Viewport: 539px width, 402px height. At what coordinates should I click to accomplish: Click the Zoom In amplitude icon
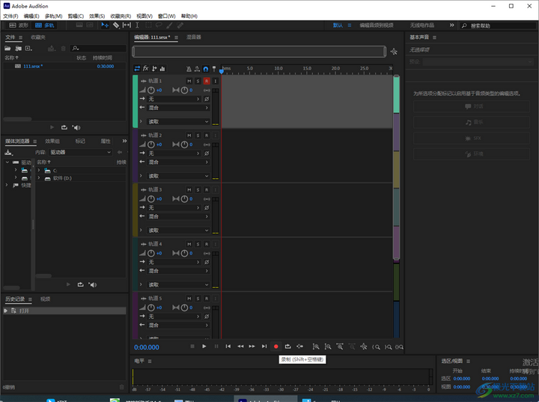point(316,347)
